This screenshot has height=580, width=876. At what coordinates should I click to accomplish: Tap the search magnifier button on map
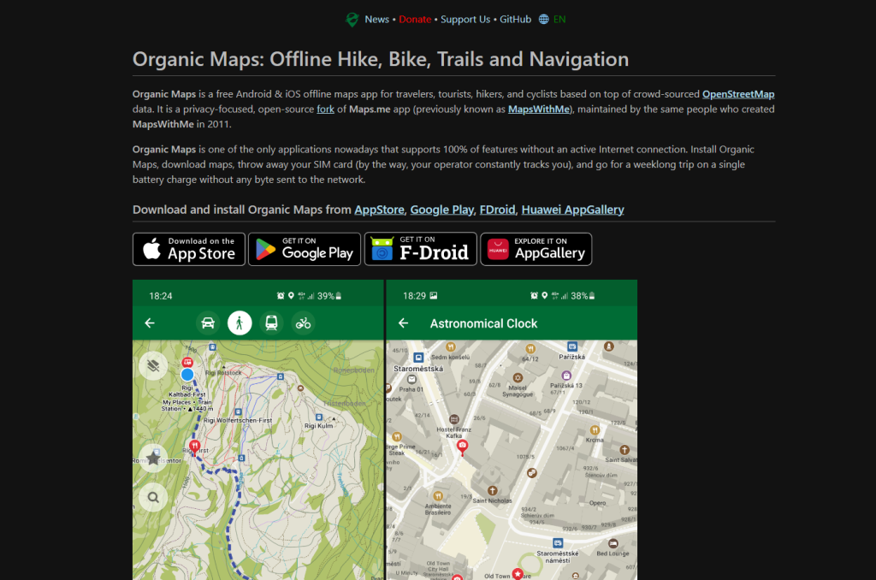pos(153,497)
